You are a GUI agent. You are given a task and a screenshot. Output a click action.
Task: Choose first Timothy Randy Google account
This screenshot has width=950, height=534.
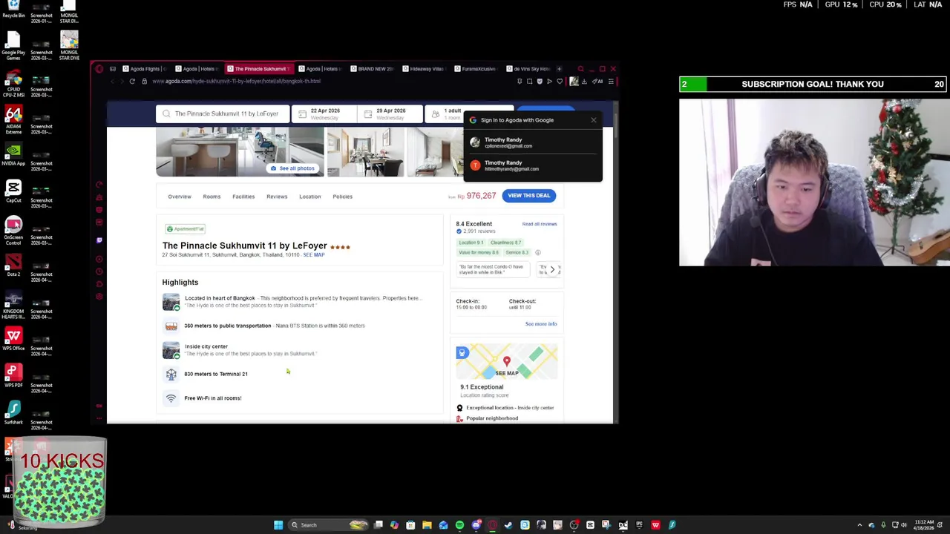pos(533,142)
